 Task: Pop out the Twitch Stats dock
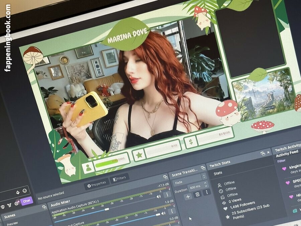263,153
